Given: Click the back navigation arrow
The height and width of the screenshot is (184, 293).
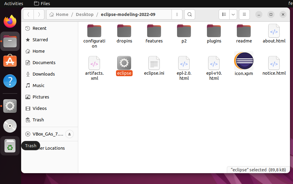Looking at the screenshot, I should [x=28, y=14].
